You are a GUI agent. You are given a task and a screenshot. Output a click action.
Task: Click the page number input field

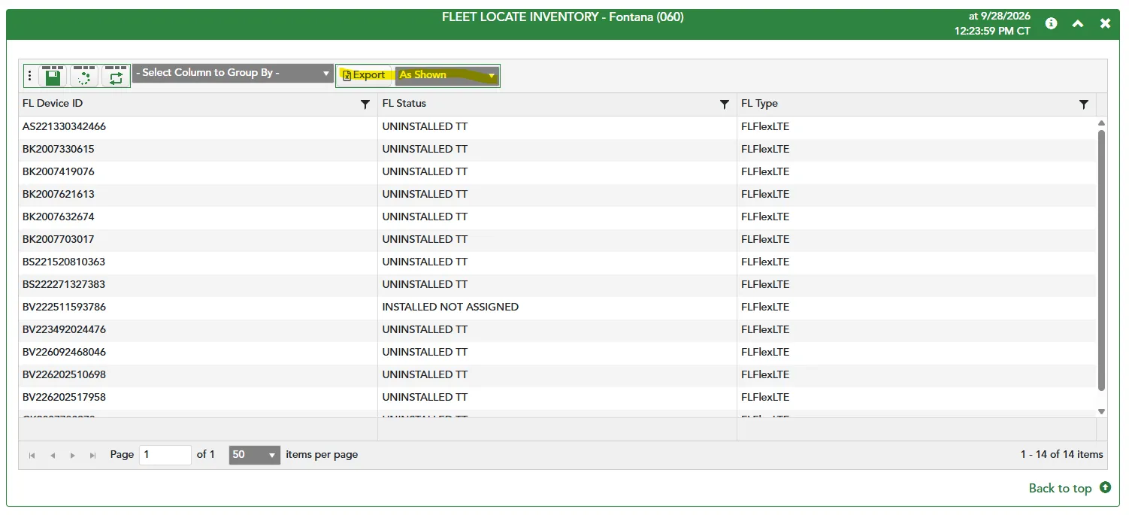165,455
